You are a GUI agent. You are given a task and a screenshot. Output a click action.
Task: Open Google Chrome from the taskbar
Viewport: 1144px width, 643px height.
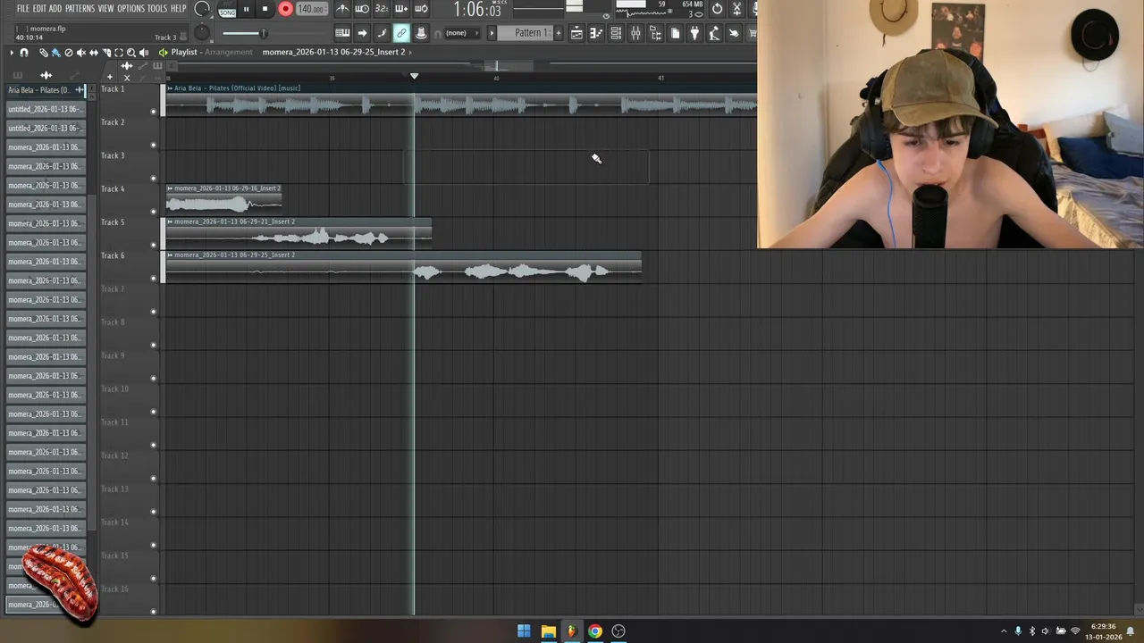(595, 631)
